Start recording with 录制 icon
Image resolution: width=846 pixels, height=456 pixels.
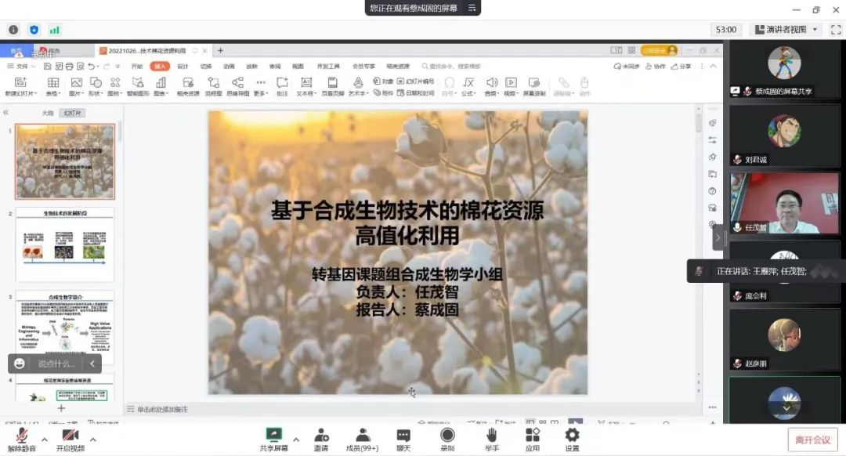point(447,436)
